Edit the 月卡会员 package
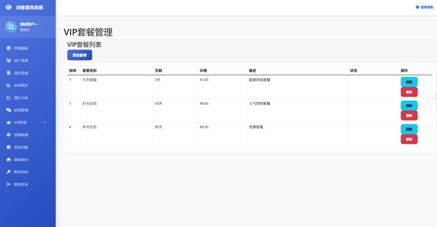This screenshot has width=437, height=227. (x=409, y=105)
